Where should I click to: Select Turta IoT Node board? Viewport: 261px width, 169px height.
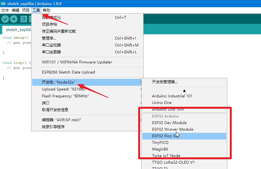point(184,156)
